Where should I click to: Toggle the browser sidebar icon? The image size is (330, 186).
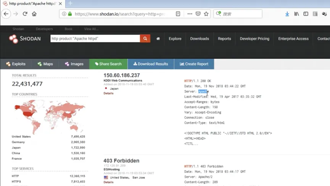pyautogui.click(x=306, y=14)
